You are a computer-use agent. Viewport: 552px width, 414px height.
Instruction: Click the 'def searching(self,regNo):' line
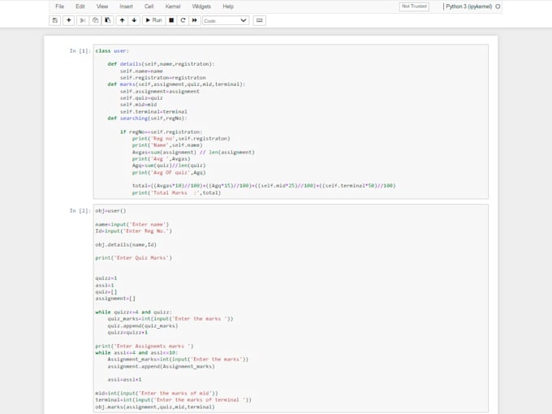click(147, 119)
